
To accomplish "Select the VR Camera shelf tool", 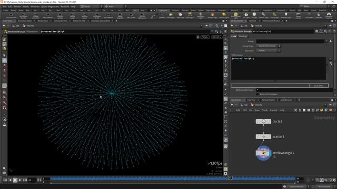I will [309, 15].
